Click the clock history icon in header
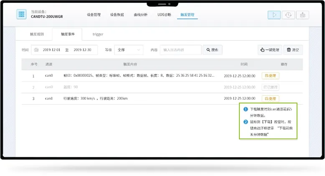 [x=288, y=15]
